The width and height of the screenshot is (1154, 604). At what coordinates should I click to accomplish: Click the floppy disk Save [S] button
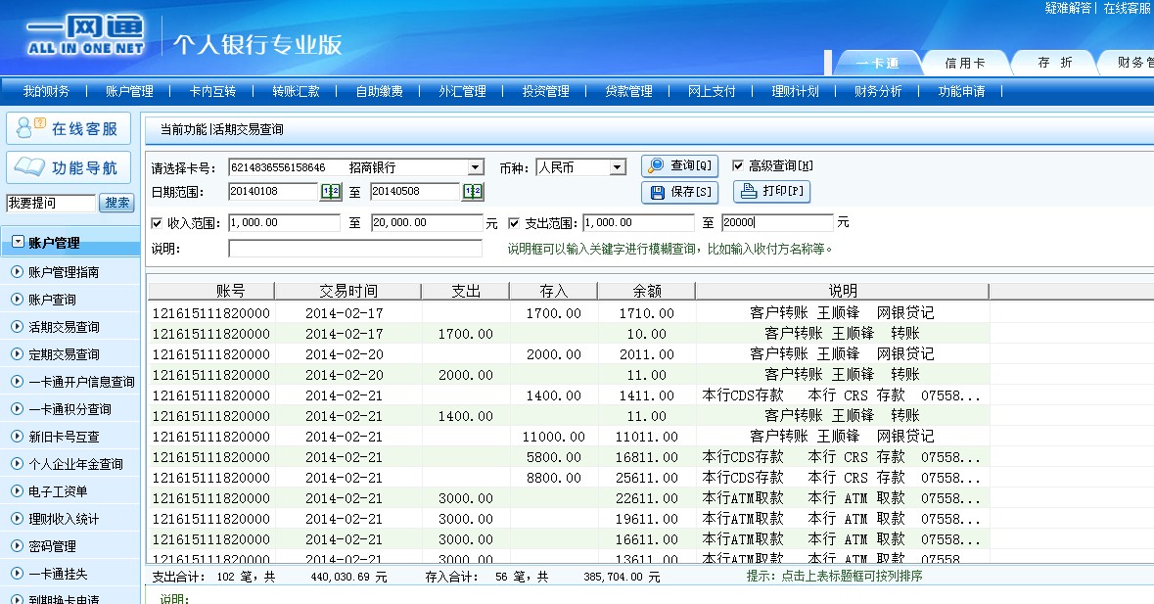[x=679, y=192]
